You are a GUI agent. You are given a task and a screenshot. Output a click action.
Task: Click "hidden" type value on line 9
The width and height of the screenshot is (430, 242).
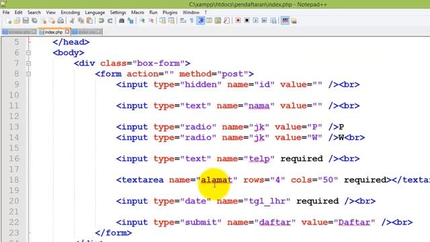pyautogui.click(x=201, y=85)
